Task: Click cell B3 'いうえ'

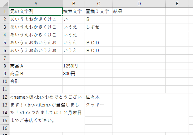Action: [x=74, y=27]
